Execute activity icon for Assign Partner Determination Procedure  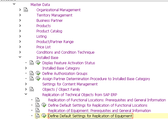pos(38,79)
